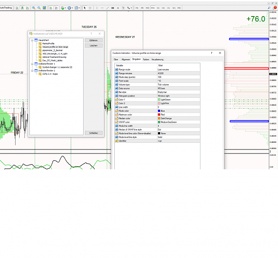Select MarketProfile in indicator list
The height and width of the screenshot is (258, 278).
[48, 44]
